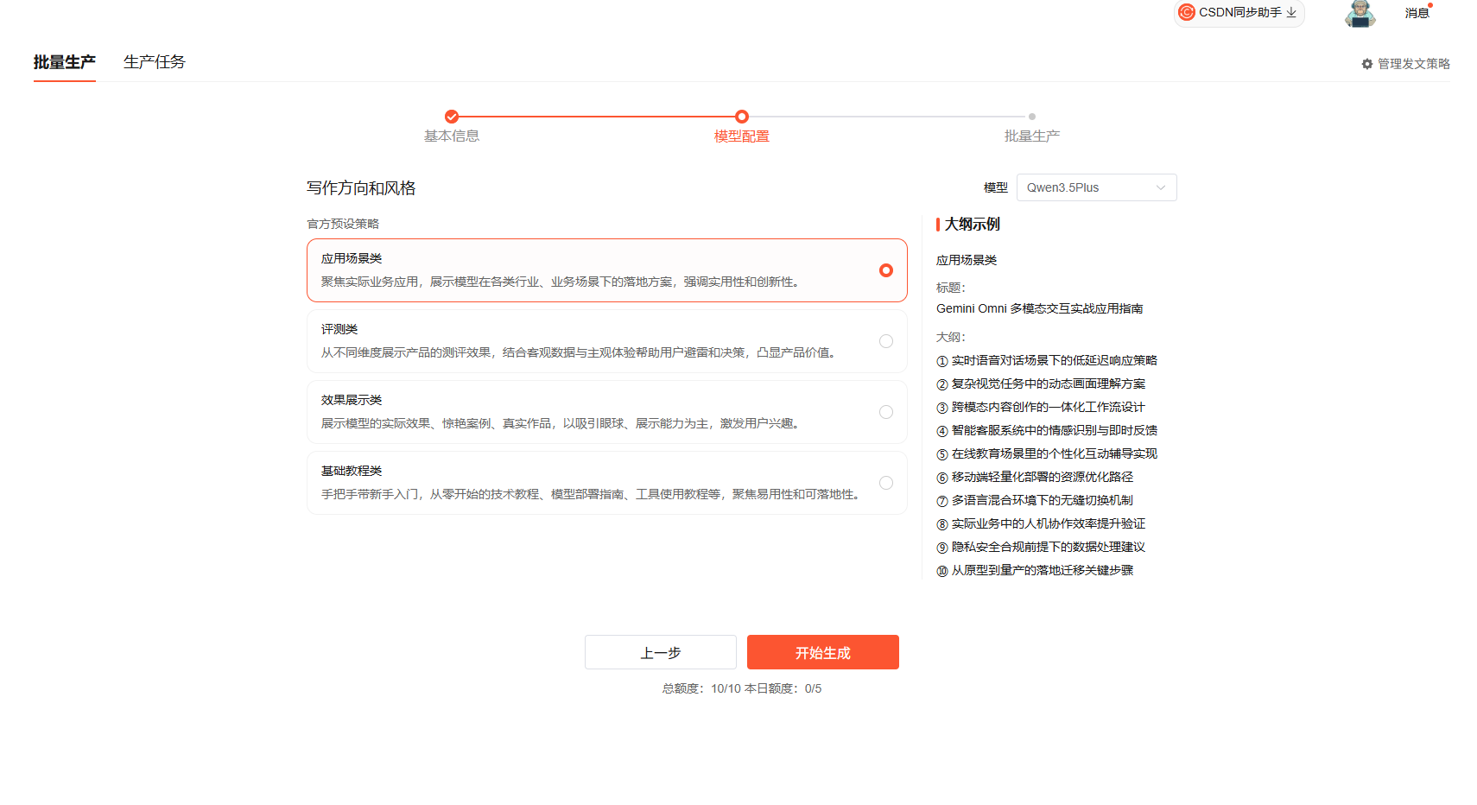Click the 评测类 description text
1477x805 pixels.
(580, 352)
